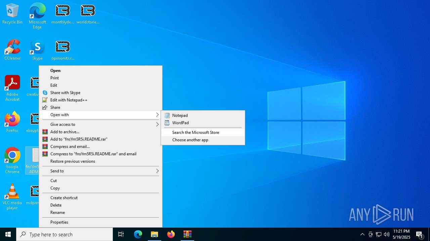Choose Rename in the context menu
This screenshot has height=241, width=430.
pos(100,213)
